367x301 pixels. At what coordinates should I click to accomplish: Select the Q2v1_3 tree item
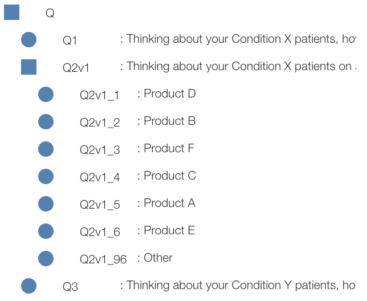100,150
